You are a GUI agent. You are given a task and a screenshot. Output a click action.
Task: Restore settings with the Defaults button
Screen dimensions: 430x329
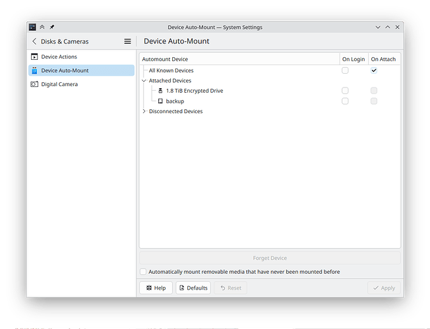pos(193,288)
